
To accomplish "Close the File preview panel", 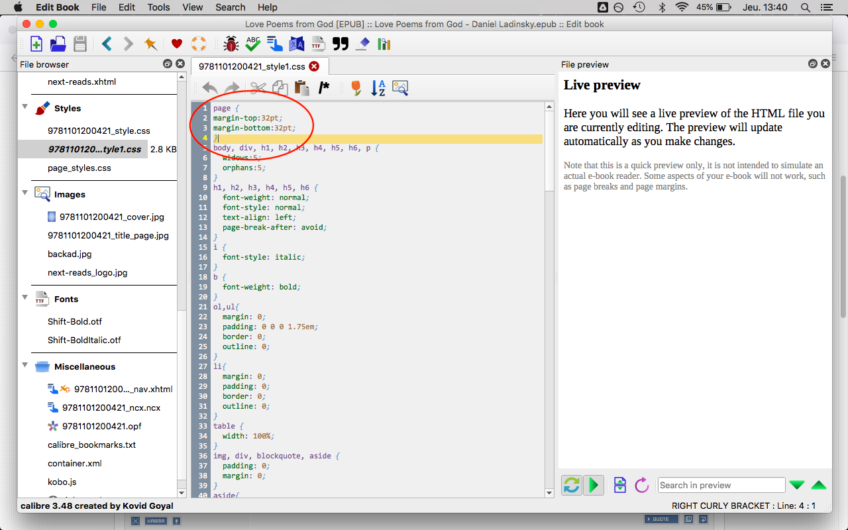I will click(825, 64).
